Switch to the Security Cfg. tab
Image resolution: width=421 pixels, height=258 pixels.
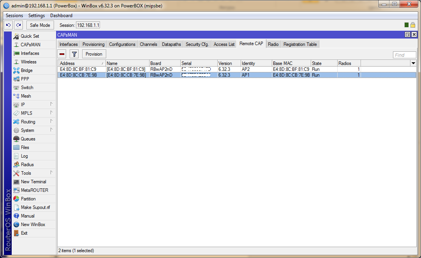[197, 44]
